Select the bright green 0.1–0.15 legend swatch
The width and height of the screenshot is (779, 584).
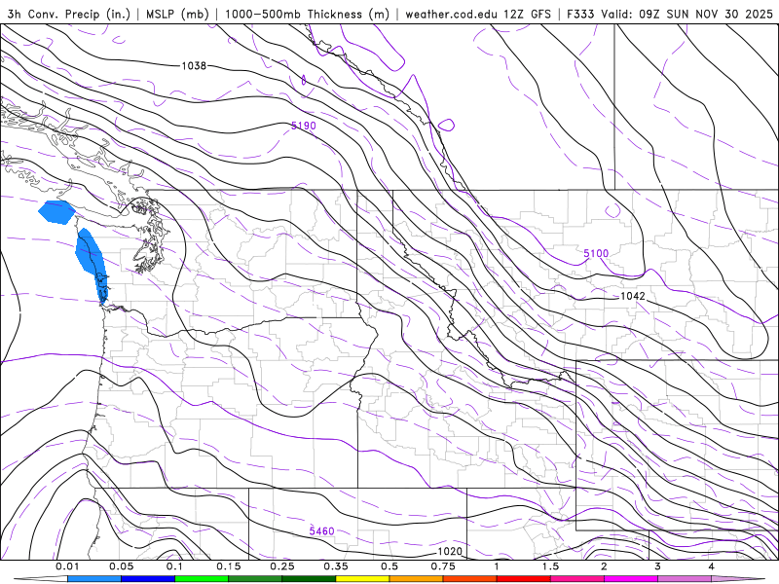[x=202, y=579]
